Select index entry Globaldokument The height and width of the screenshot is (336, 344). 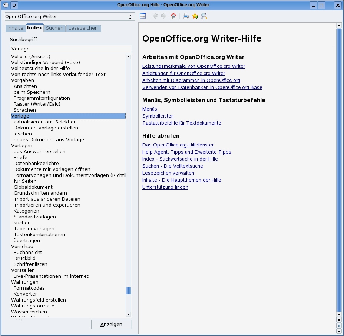click(33, 187)
